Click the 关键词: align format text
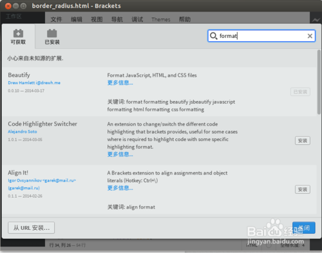322x253 pixels. 131,207
